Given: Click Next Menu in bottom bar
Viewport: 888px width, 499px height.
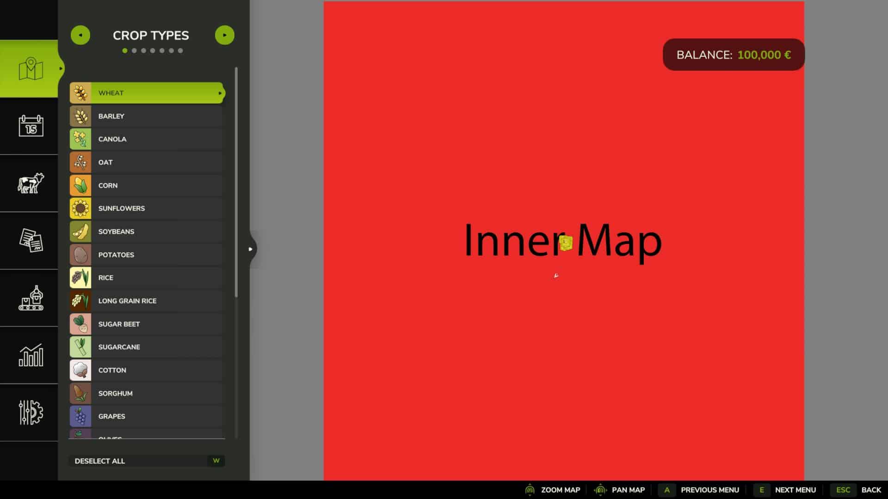Looking at the screenshot, I should pos(795,490).
